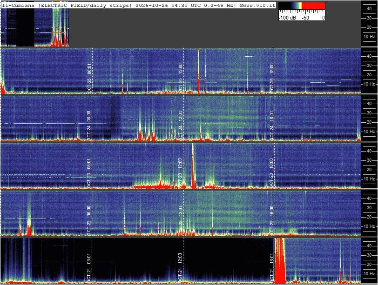Click the I1-Cumiana station name in header

[18, 5]
